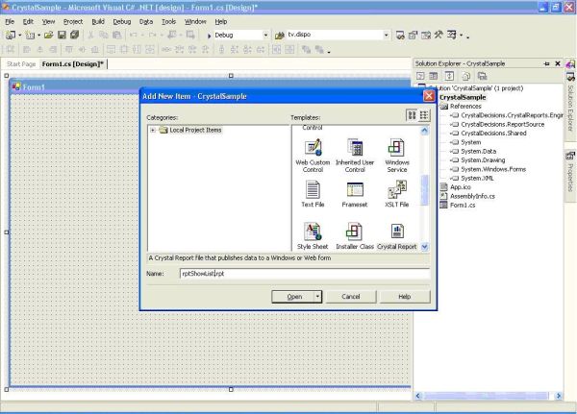Click the Add New Item toolbar icon
This screenshot has width=577, height=414.
tap(30, 35)
